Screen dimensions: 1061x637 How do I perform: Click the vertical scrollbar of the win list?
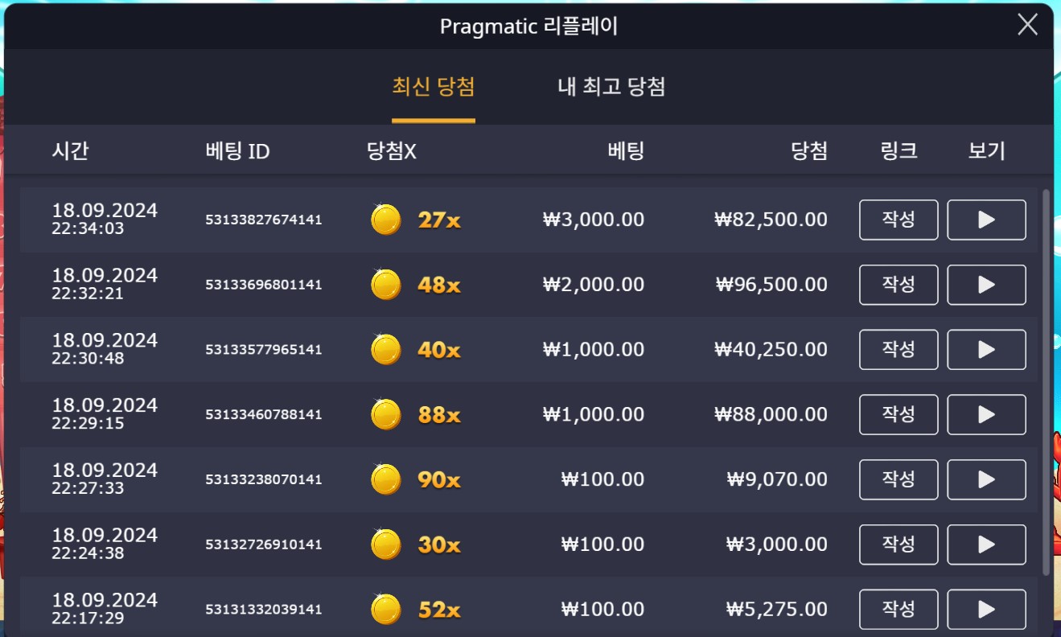1046,382
